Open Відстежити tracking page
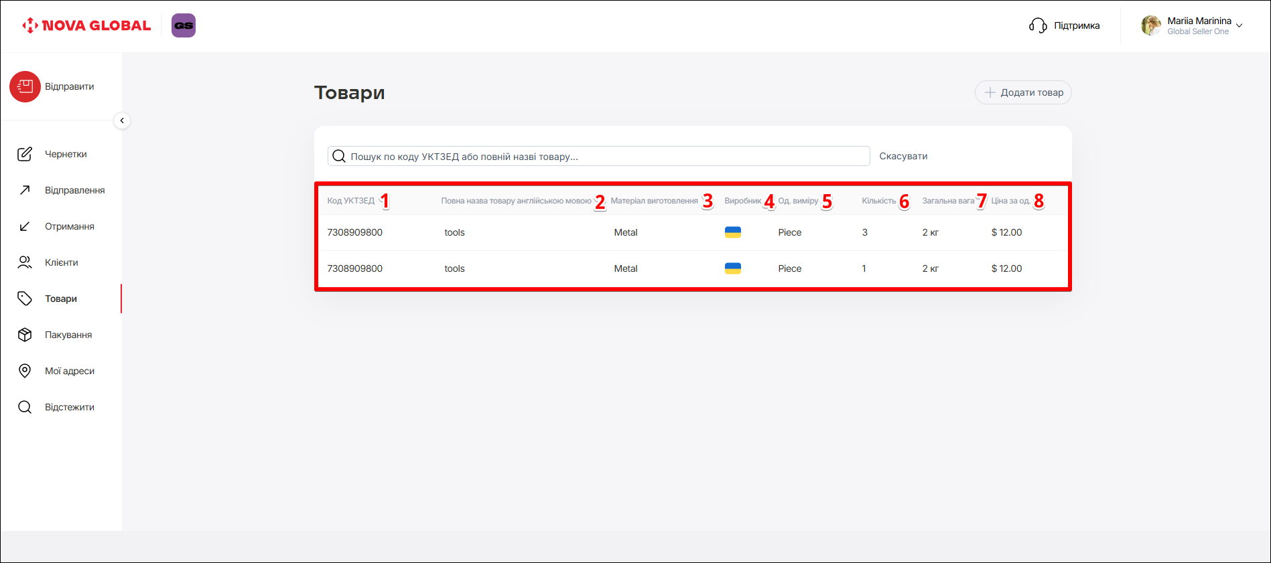 (69, 407)
